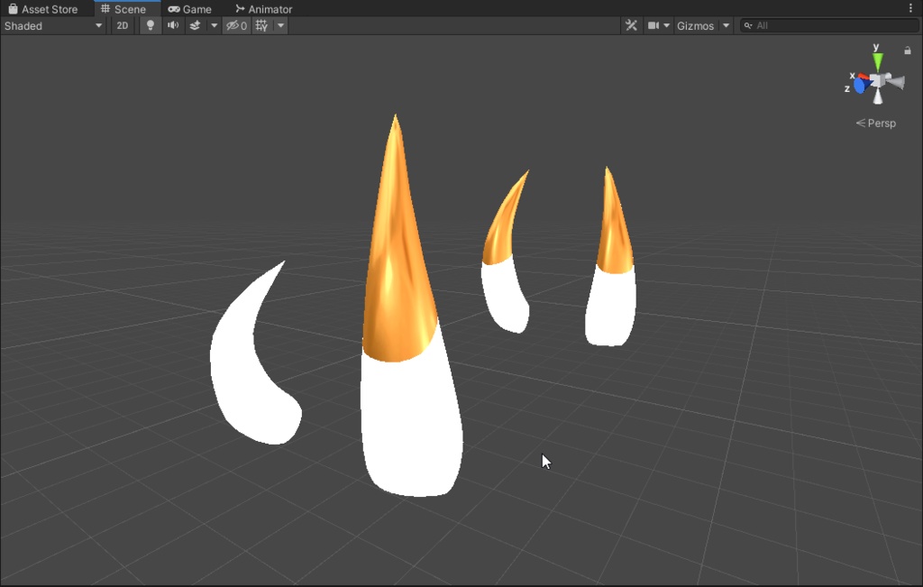Click the scene effects icon

195,25
